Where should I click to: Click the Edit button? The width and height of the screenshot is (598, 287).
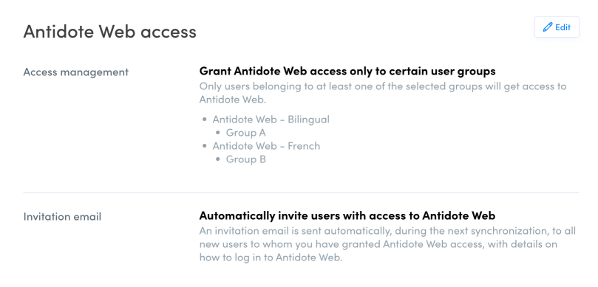557,27
